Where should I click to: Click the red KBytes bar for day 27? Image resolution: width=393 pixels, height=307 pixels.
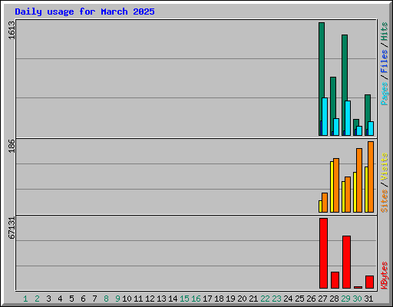point(323,253)
